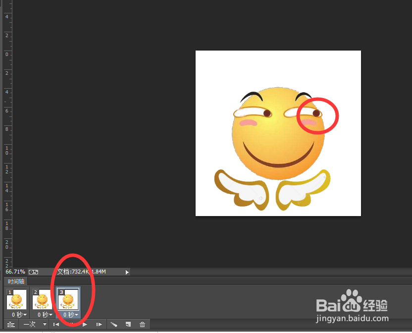The image size is (412, 333).
Task: Advance to the next animation frame
Action: point(99,325)
